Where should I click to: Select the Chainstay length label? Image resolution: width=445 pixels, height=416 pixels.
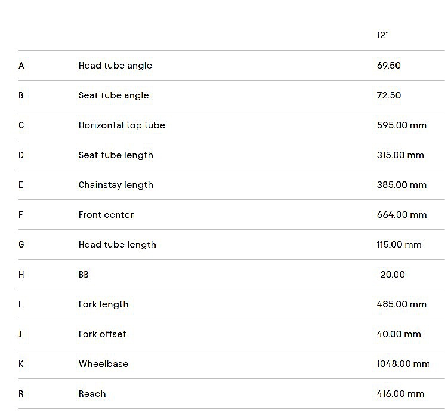(x=116, y=185)
